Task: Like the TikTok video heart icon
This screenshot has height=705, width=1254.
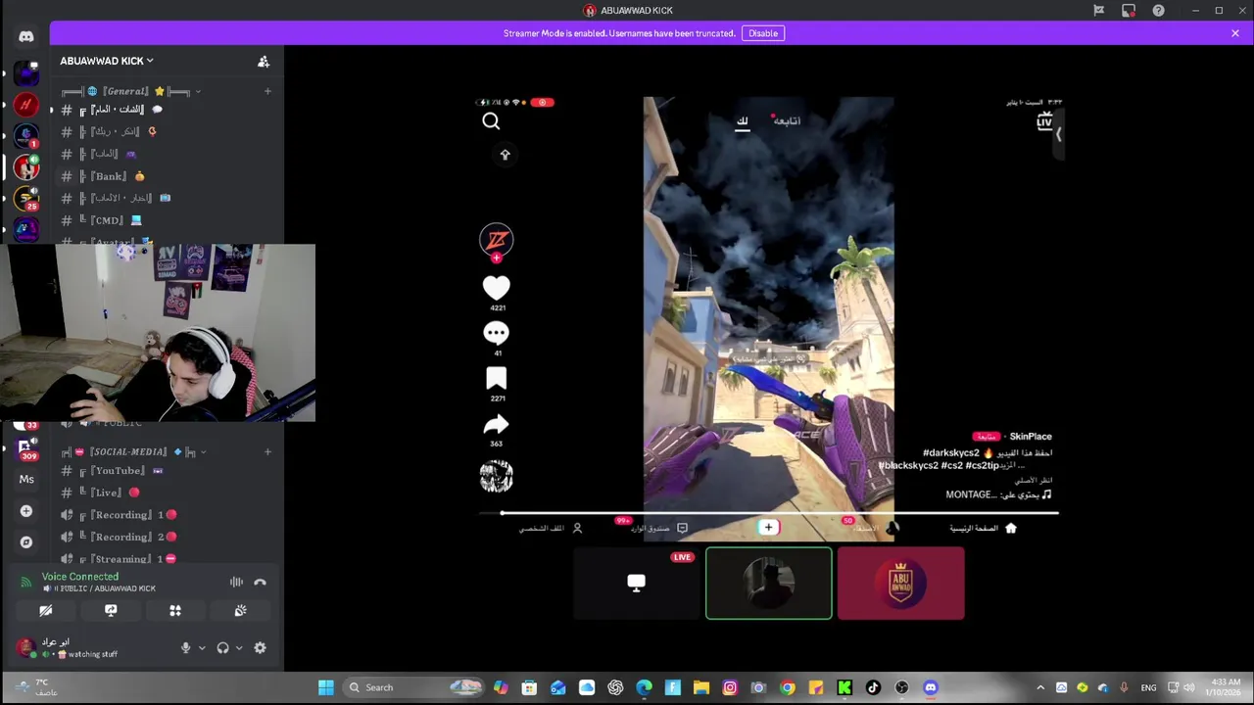Action: point(496,288)
